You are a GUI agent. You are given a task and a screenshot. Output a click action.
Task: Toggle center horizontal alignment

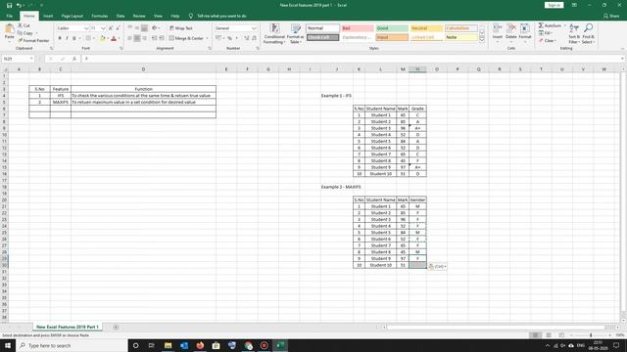tap(137, 38)
